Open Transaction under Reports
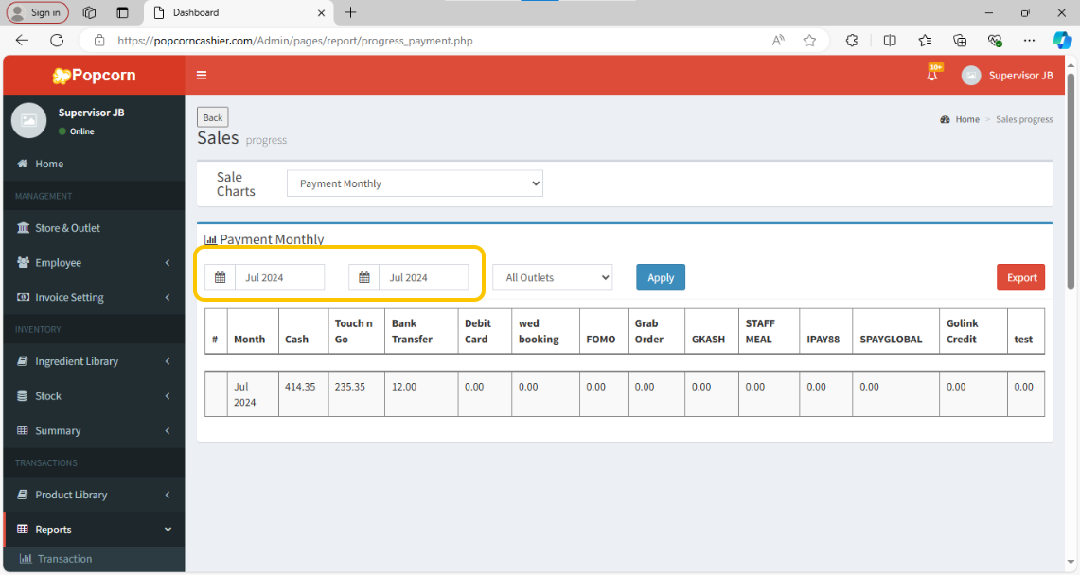Viewport: 1080px width, 575px height. pos(94,559)
